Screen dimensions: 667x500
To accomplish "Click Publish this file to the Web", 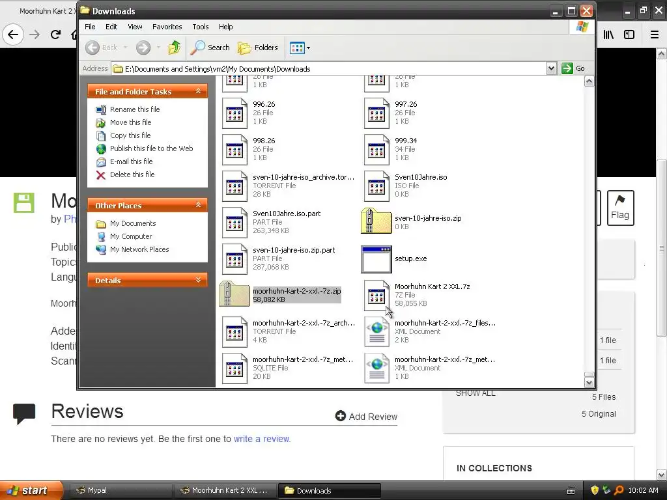I will click(x=151, y=148).
